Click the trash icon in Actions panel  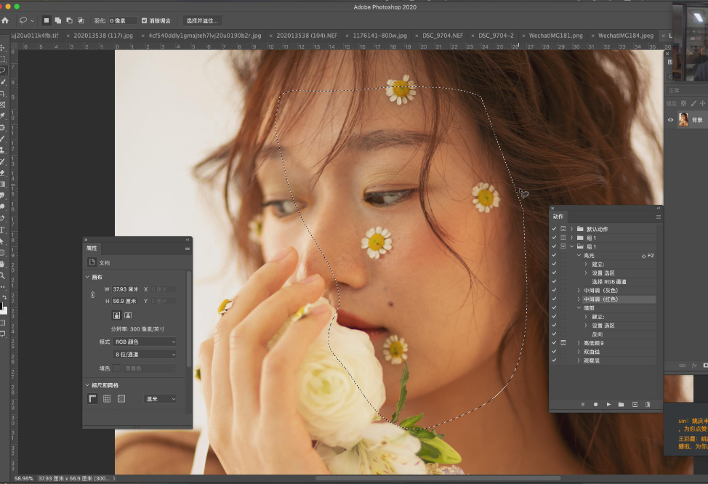pos(647,404)
